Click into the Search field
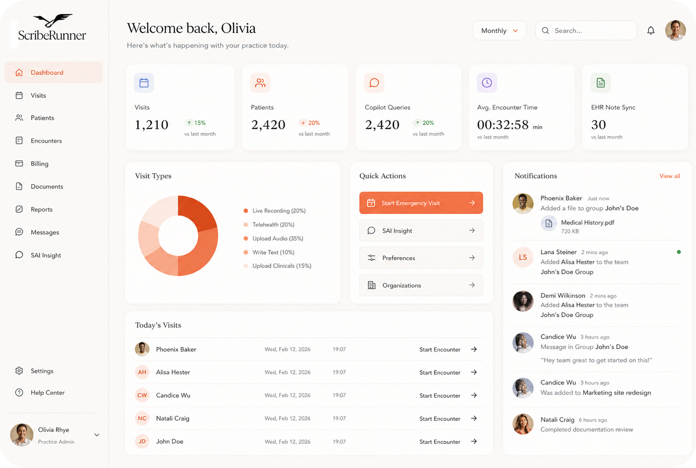The height and width of the screenshot is (468, 696). coord(586,30)
